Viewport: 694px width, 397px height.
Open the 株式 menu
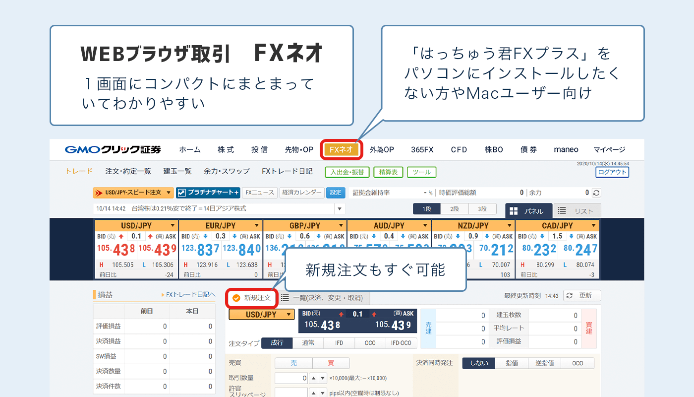[226, 149]
